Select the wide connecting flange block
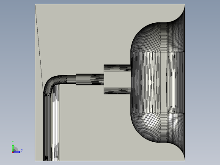 (117, 80)
